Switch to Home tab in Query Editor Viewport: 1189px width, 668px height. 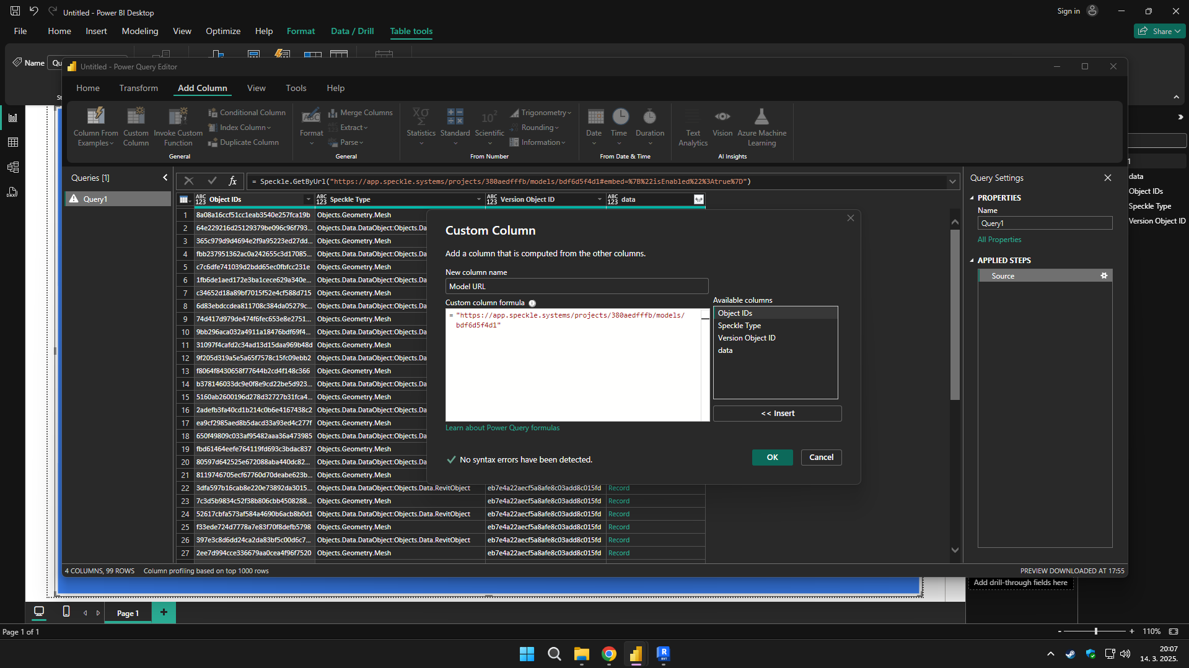[88, 88]
